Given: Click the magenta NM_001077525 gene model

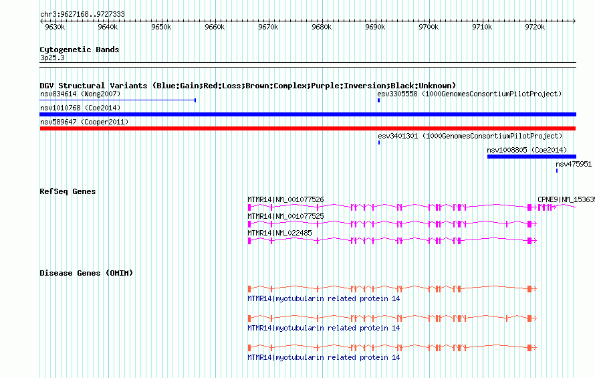Looking at the screenshot, I should [392, 224].
